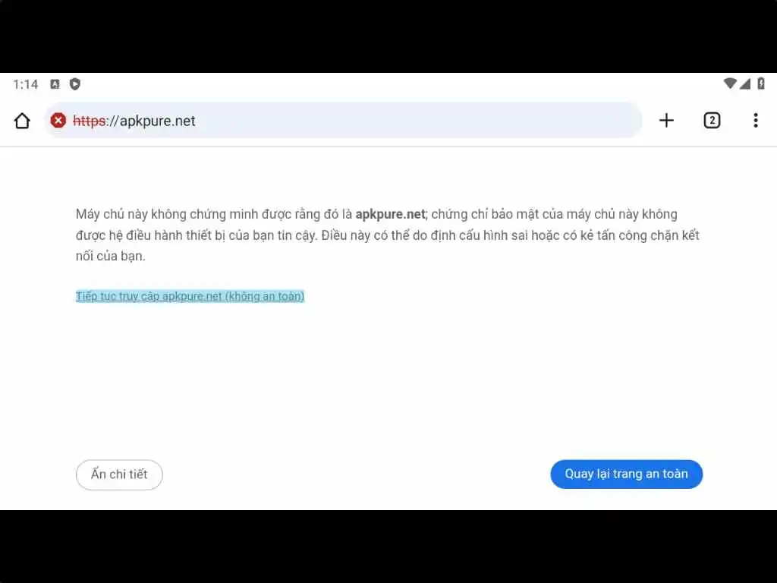Screen dimensions: 777x583
Task: Collapse details with 'Ẩn chi tiết' button
Action: coord(119,474)
